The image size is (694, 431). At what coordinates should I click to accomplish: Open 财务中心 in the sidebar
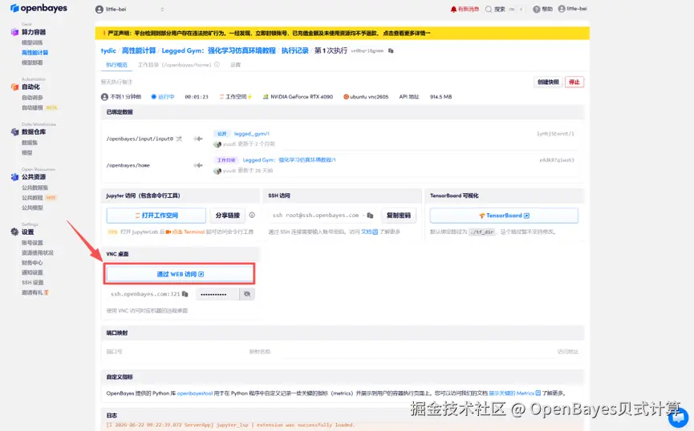pyautogui.click(x=32, y=263)
